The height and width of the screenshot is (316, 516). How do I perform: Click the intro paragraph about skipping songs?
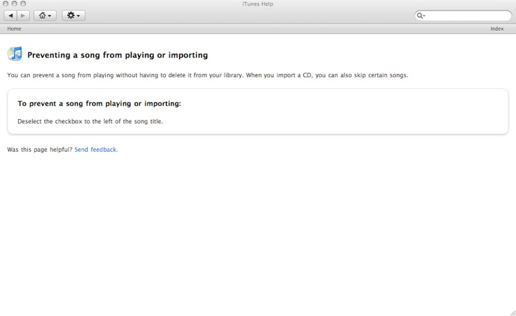[x=207, y=75]
